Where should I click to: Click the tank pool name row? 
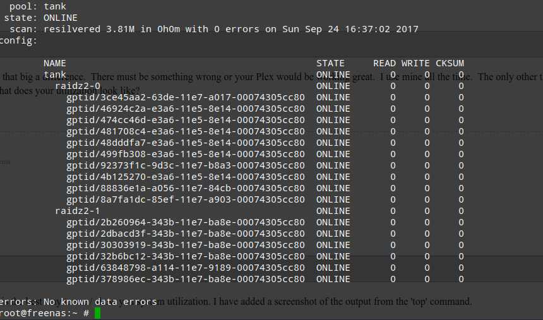tap(253, 74)
